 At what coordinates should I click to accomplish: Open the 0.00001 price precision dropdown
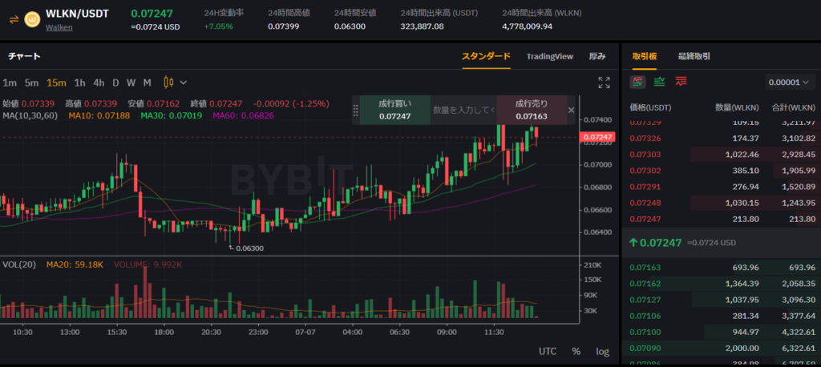pos(790,83)
